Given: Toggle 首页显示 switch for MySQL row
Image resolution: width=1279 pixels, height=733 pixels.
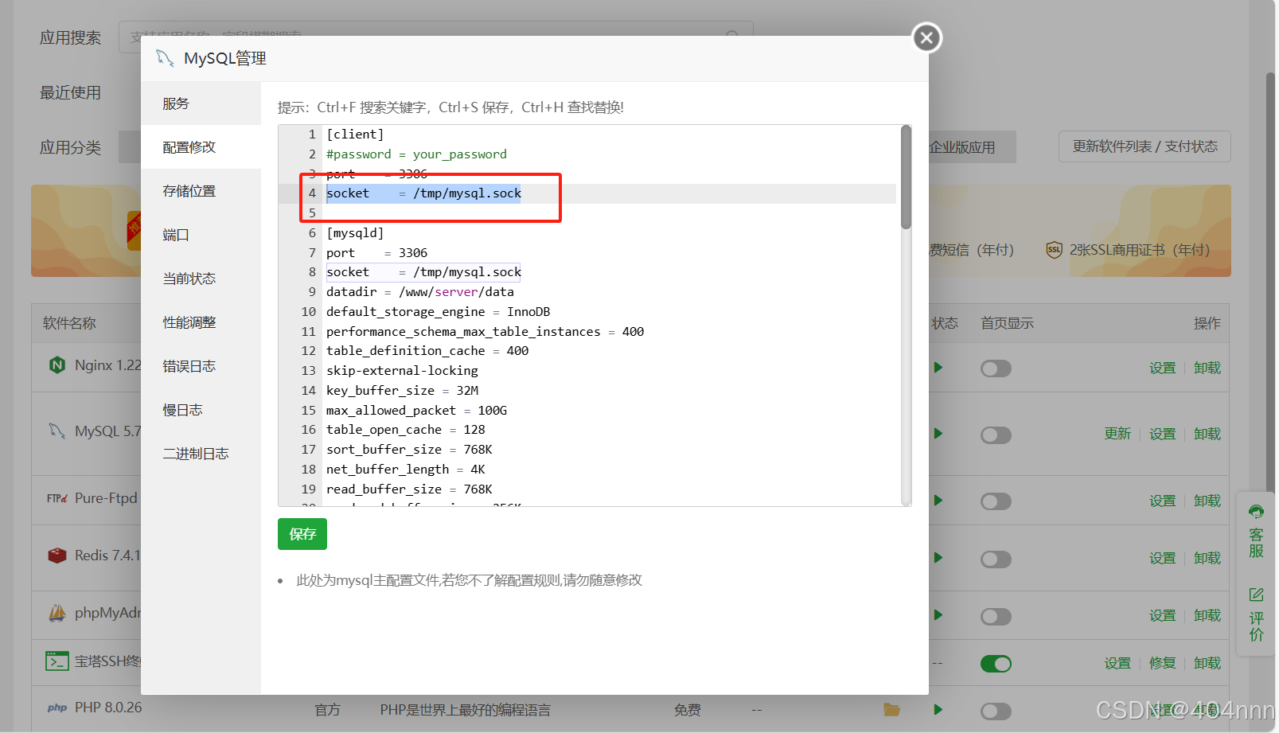Looking at the screenshot, I should pos(996,435).
